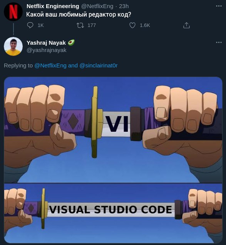The width and height of the screenshot is (226, 245).
Task: Click the 1K replies count
Action: coord(40,25)
